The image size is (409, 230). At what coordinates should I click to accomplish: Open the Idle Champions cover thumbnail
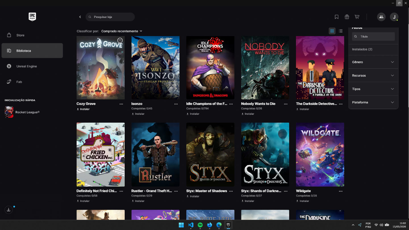[x=210, y=68]
